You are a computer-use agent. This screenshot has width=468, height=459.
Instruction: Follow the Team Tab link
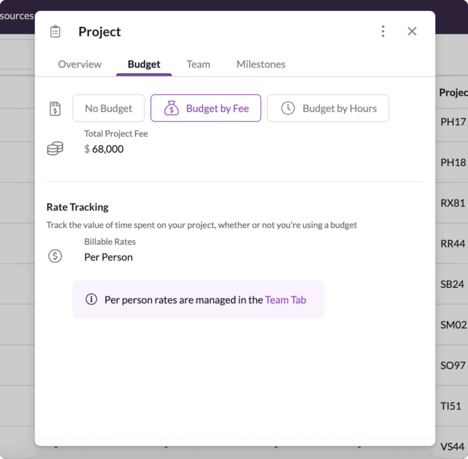285,300
